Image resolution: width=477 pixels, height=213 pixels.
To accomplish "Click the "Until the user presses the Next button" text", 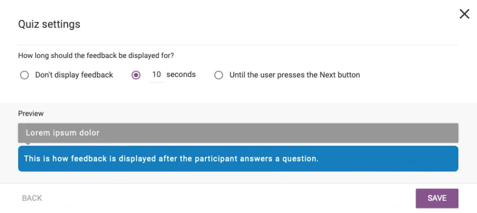I will pos(294,75).
